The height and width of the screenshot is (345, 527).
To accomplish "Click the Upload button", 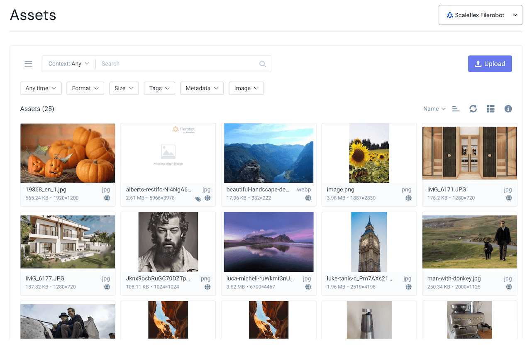I will point(490,64).
